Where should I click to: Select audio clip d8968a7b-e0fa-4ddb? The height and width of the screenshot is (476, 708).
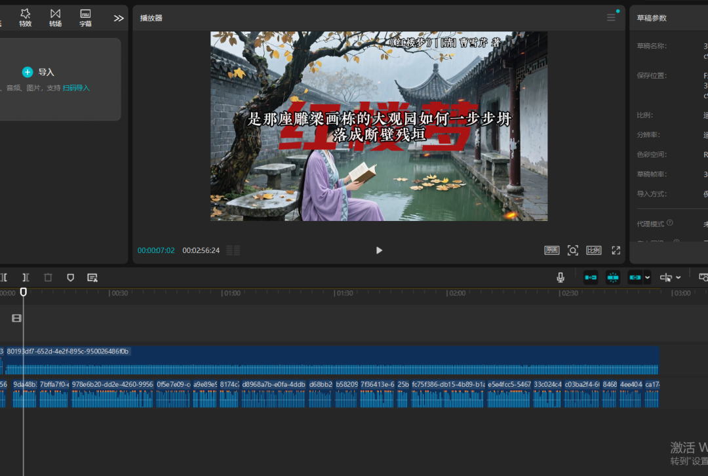tap(273, 394)
